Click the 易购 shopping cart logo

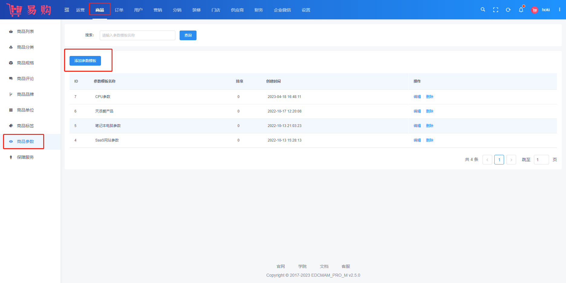[29, 10]
